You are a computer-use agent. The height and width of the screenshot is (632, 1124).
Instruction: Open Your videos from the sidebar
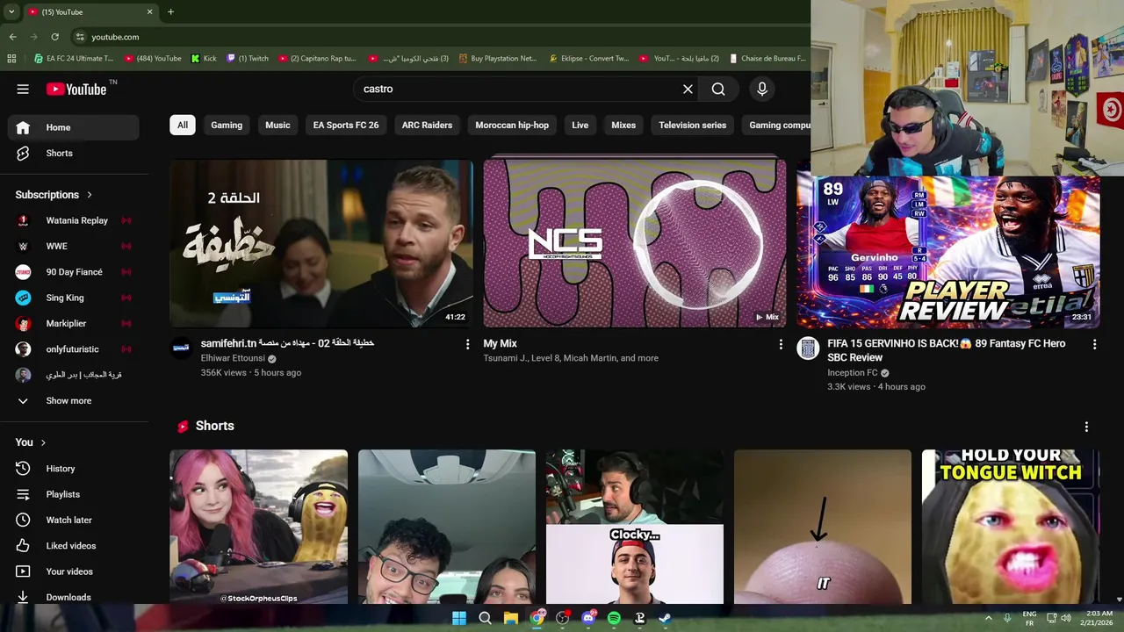coord(74,571)
